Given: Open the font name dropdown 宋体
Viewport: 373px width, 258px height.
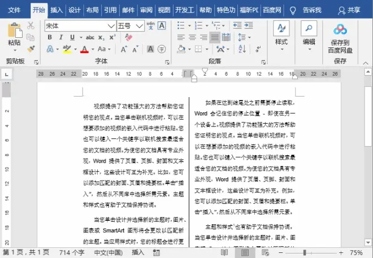Looking at the screenshot, I should click(111, 25).
